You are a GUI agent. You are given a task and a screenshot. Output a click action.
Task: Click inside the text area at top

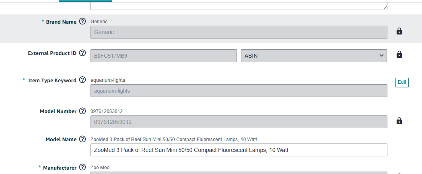[239, 6]
